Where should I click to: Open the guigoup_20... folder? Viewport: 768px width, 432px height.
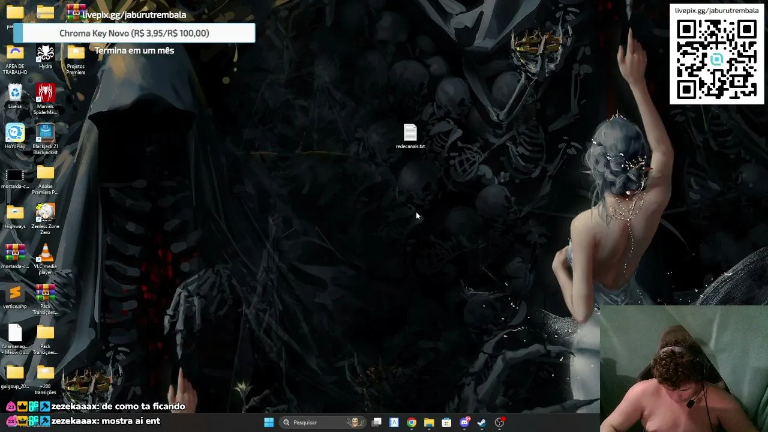[15, 377]
